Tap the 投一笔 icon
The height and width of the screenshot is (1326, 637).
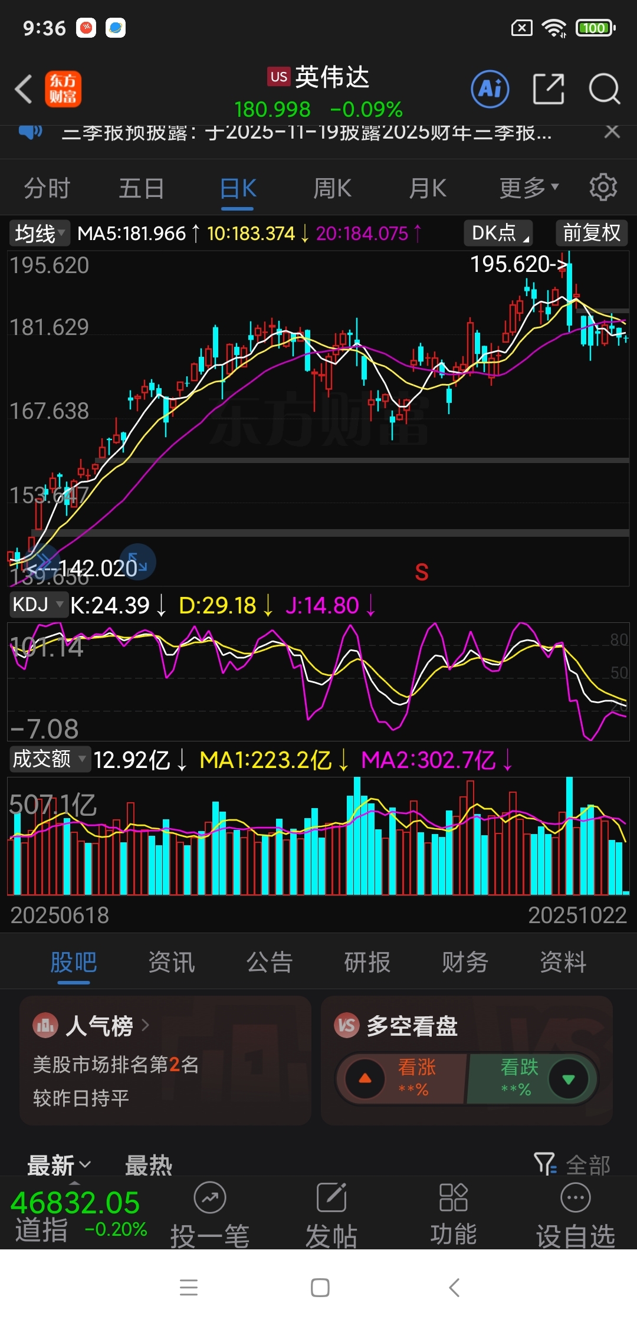point(210,1198)
